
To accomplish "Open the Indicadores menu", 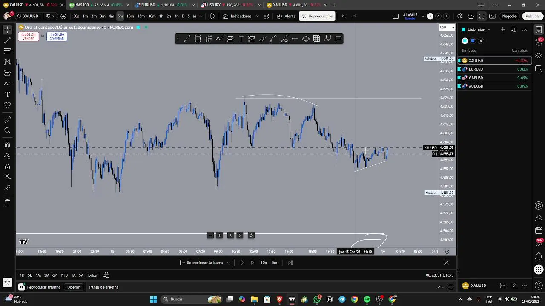I will coord(237,16).
